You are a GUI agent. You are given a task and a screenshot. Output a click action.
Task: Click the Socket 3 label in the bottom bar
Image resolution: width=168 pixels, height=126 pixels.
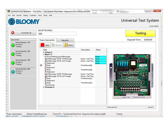151,107
